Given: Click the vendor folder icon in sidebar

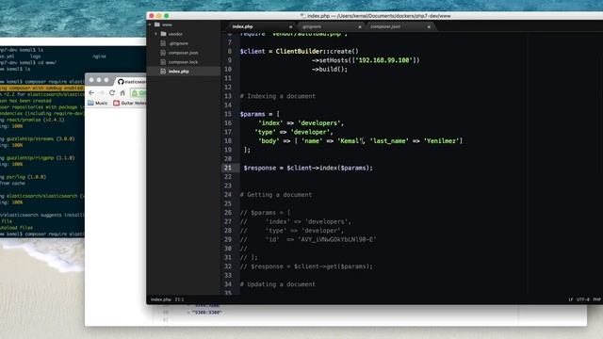Looking at the screenshot, I should 163,34.
